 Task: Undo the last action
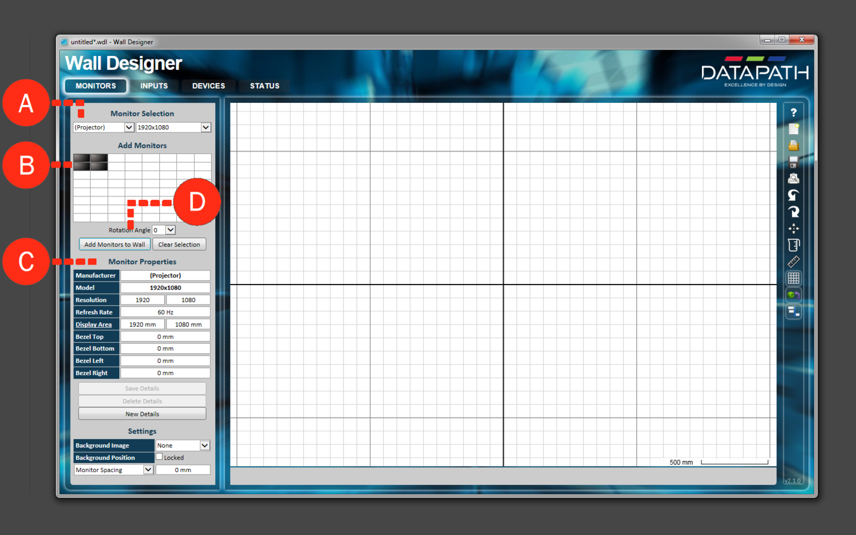point(793,195)
